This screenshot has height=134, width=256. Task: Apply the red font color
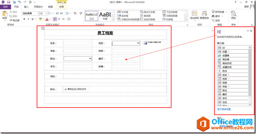pos(47,19)
